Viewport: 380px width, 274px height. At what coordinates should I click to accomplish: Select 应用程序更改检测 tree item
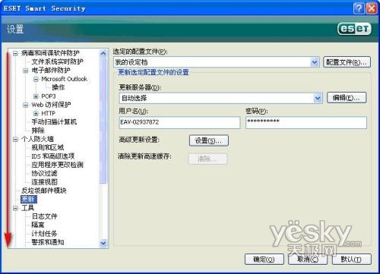click(x=57, y=165)
